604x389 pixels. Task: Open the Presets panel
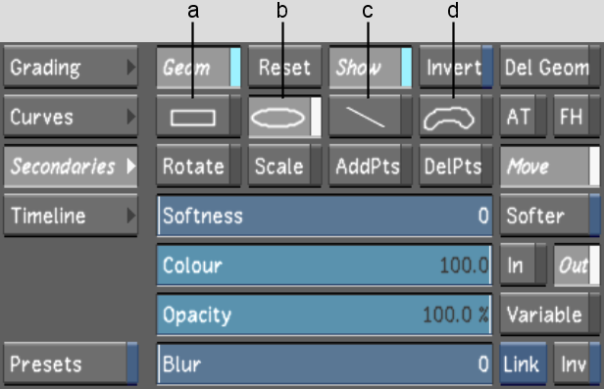pos(71,364)
